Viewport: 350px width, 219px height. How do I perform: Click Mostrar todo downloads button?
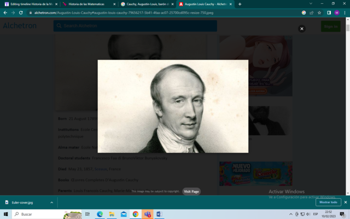coord(328,202)
